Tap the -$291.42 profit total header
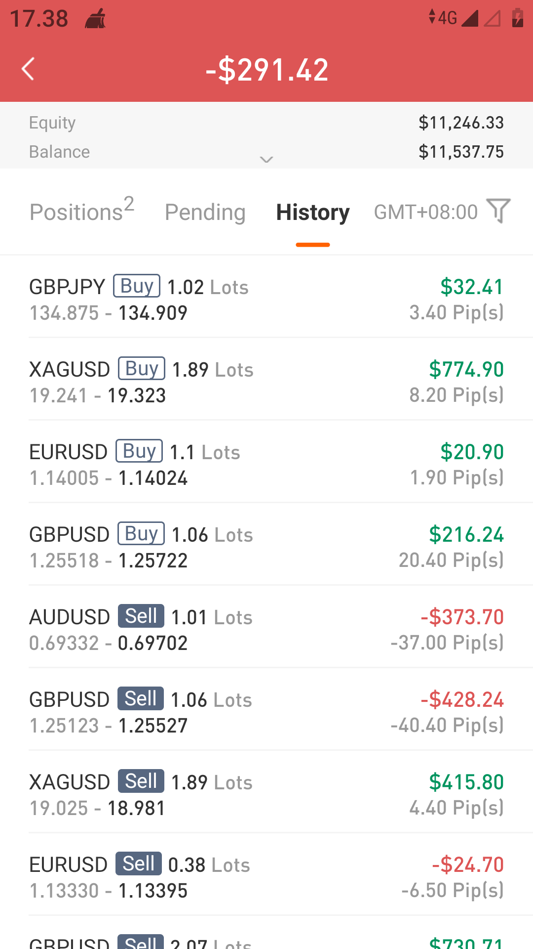The width and height of the screenshot is (533, 949). (x=267, y=69)
